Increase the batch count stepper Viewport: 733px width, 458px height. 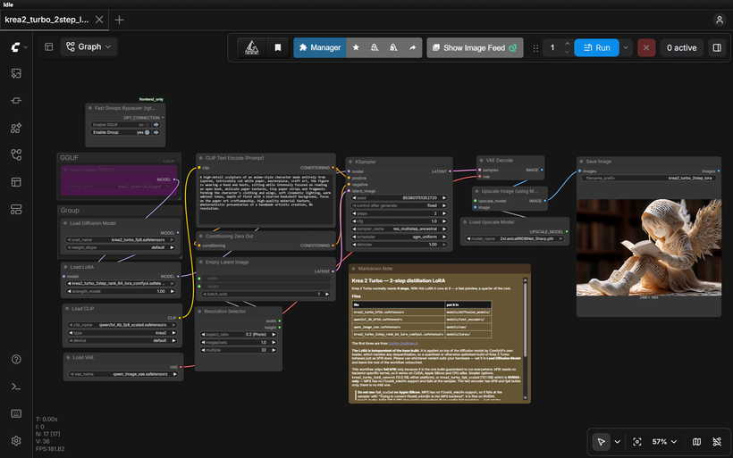[567, 44]
